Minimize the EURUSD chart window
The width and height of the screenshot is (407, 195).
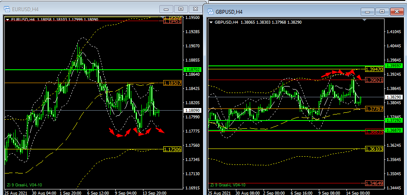tap(167, 9)
